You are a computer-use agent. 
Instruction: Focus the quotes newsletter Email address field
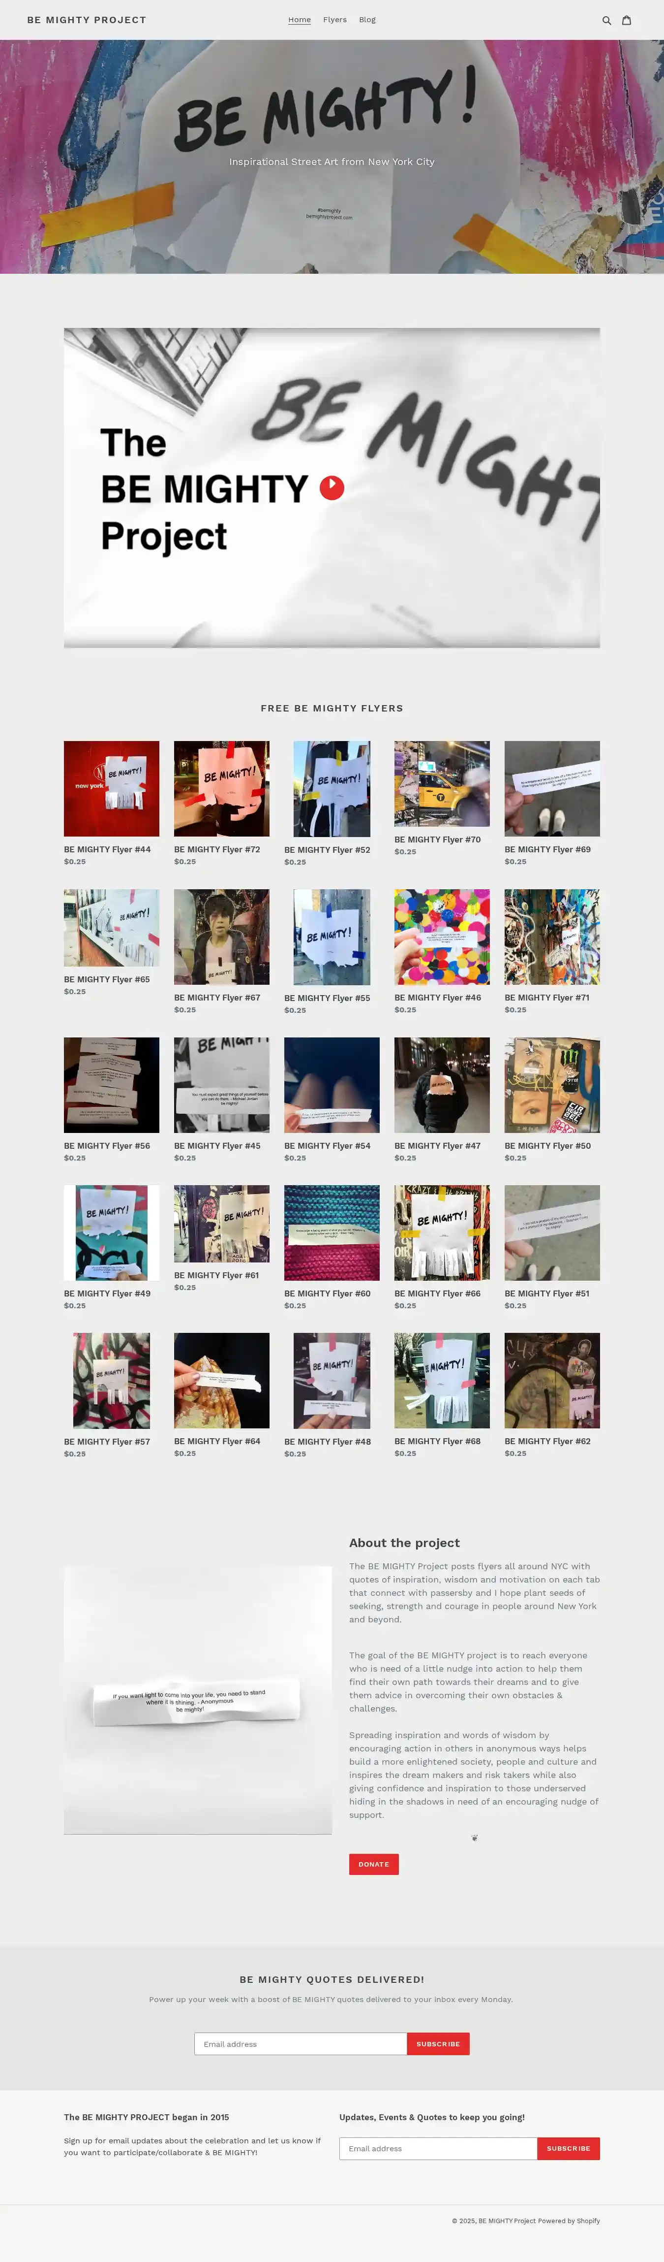tap(301, 2044)
